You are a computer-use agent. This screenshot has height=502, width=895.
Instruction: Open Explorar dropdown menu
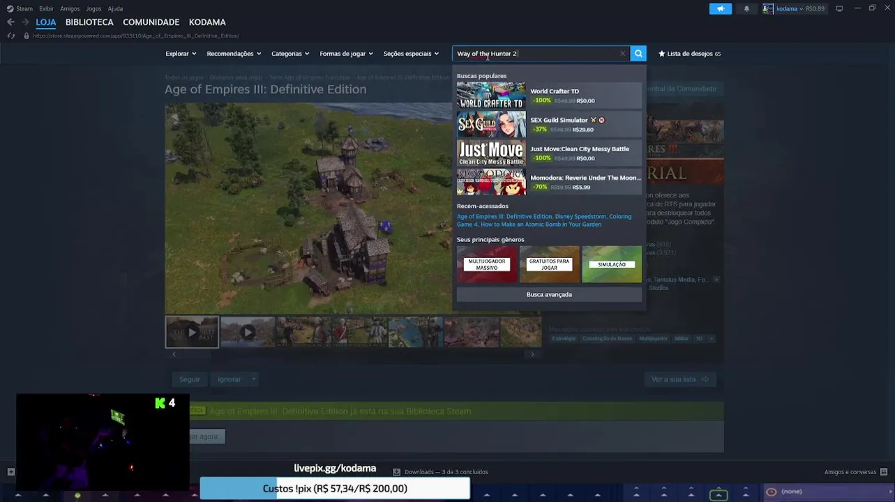181,54
